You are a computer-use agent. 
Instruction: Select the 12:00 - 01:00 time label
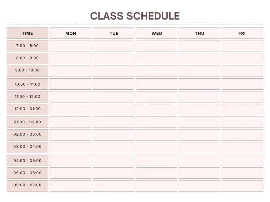tap(27, 109)
